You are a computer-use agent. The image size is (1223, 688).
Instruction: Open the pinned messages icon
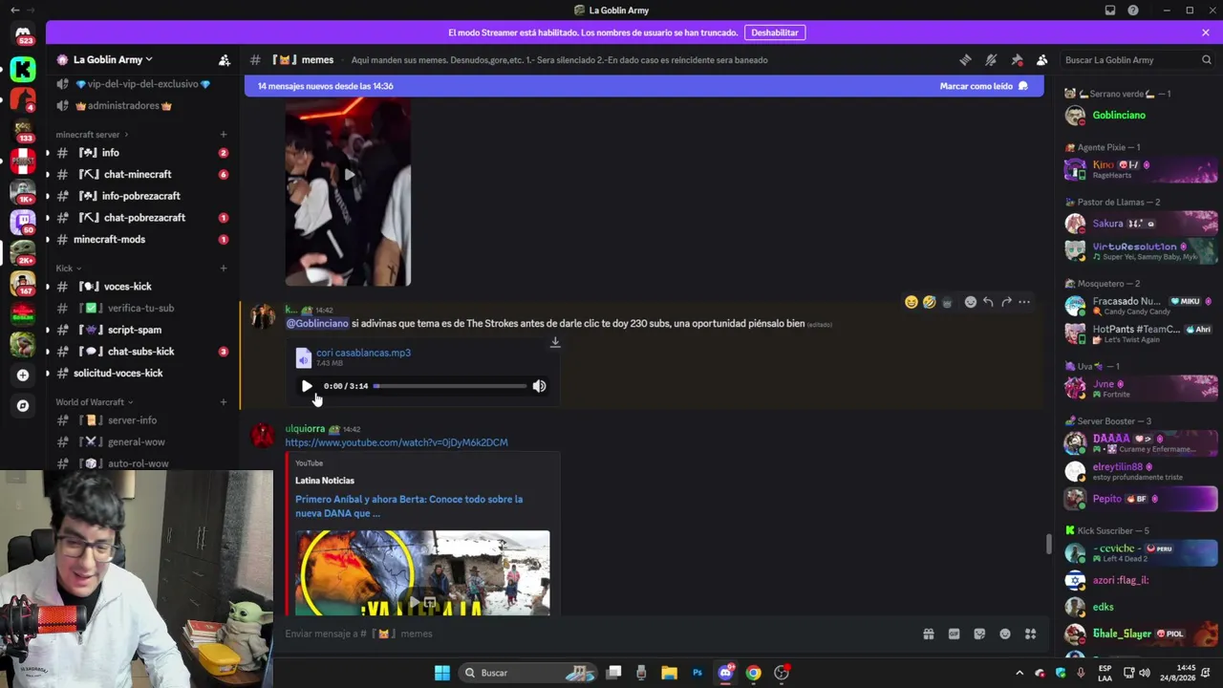pos(1017,59)
